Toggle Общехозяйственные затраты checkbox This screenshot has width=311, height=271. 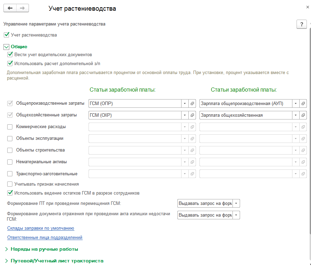(x=10, y=115)
